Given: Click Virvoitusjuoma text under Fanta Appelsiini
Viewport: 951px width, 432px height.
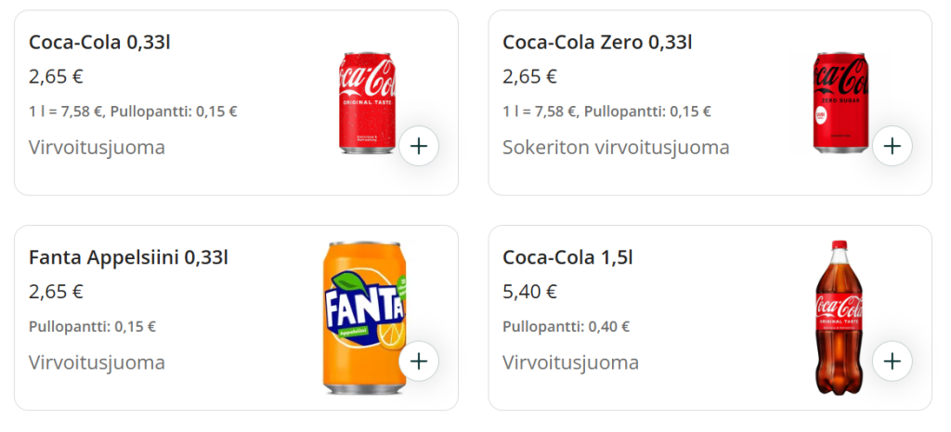Looking at the screenshot, I should pos(97,362).
